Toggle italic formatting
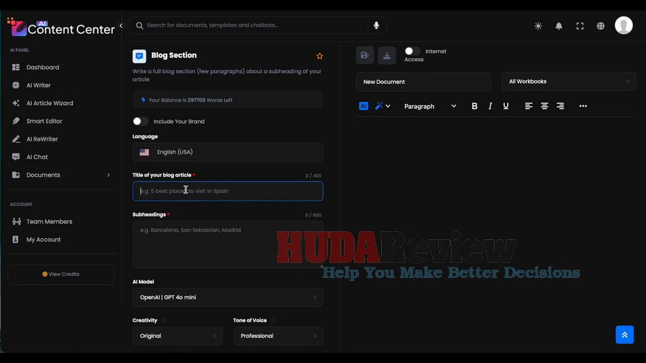The image size is (646, 363). [490, 106]
